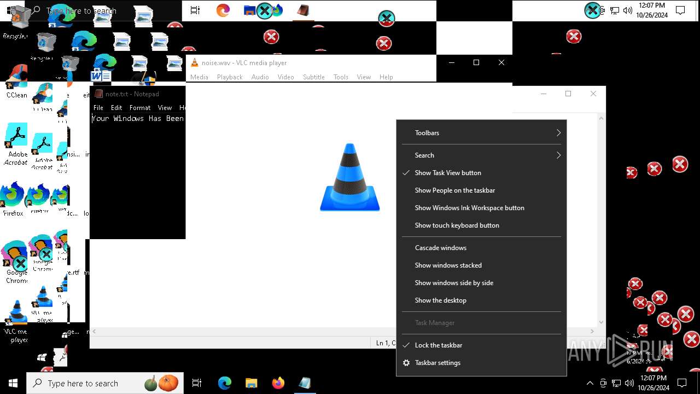The image size is (700, 394).
Task: Click the Task View icon in the bottom taskbar
Action: click(197, 383)
